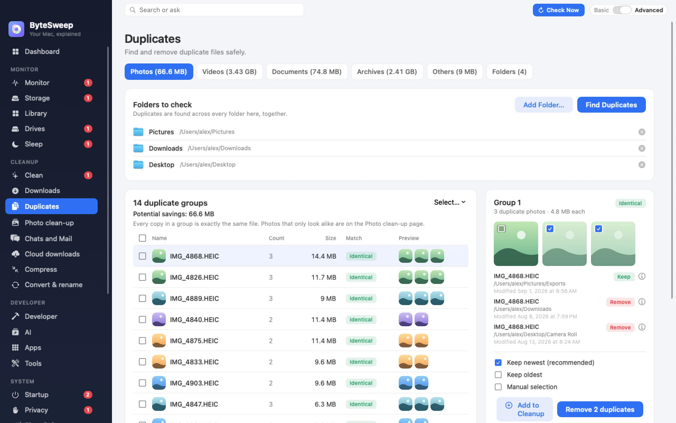Focus the Search or ask field
This screenshot has width=676, height=423.
pos(214,10)
